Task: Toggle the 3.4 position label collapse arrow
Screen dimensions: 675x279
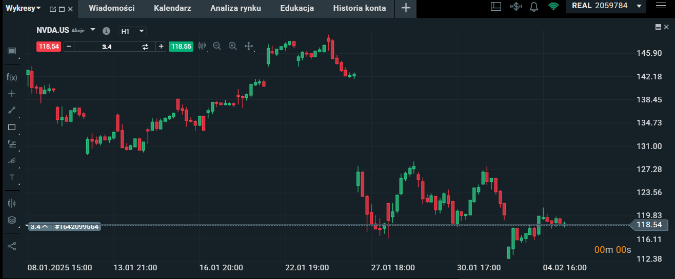Action: click(45, 226)
